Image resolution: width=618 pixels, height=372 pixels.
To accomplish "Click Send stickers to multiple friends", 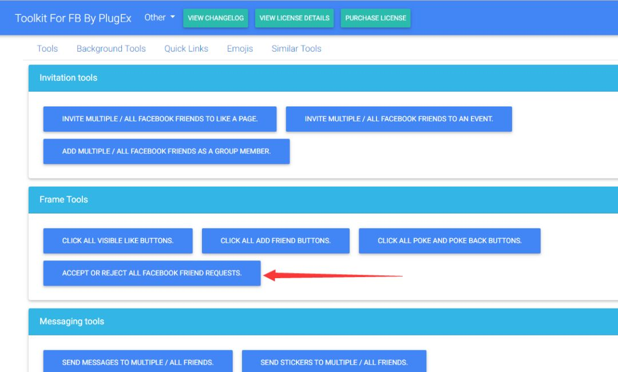I will pos(334,361).
